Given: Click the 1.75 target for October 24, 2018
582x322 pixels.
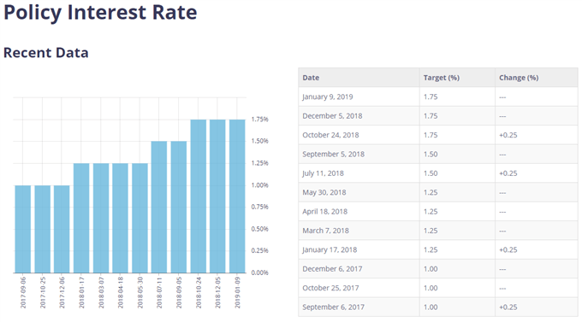Looking at the screenshot, I should tap(431, 135).
